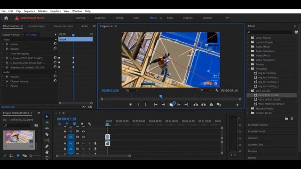Click the Home icon
This screenshot has width=301, height=169.
tap(6, 18)
